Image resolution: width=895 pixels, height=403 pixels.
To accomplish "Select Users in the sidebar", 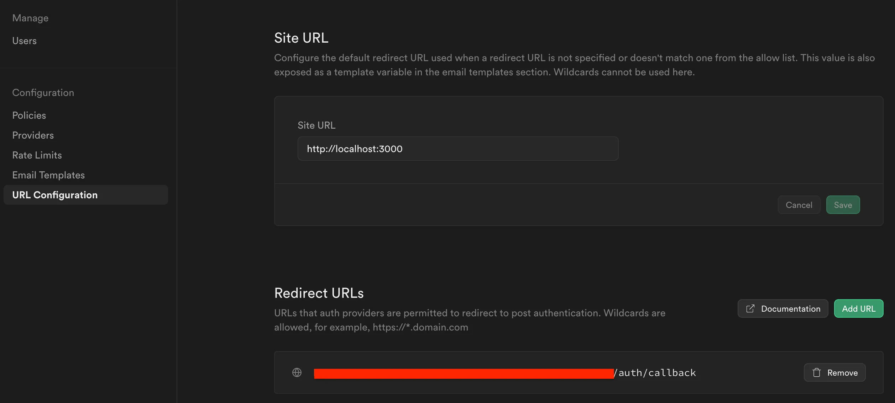I will (24, 41).
